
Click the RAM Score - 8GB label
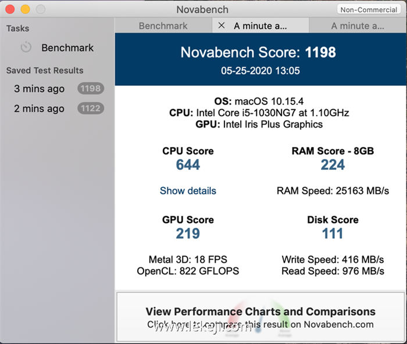point(333,151)
